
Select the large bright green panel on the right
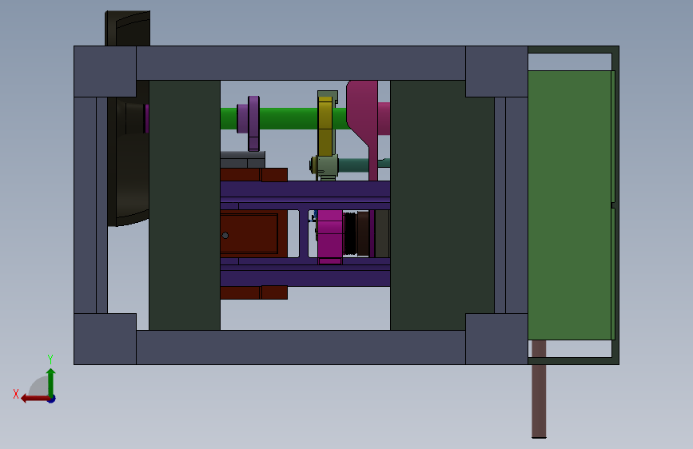570,205
